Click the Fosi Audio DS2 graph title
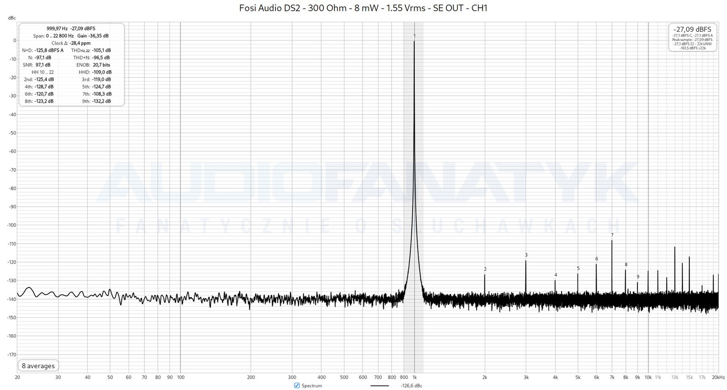The image size is (727, 390). tap(363, 8)
